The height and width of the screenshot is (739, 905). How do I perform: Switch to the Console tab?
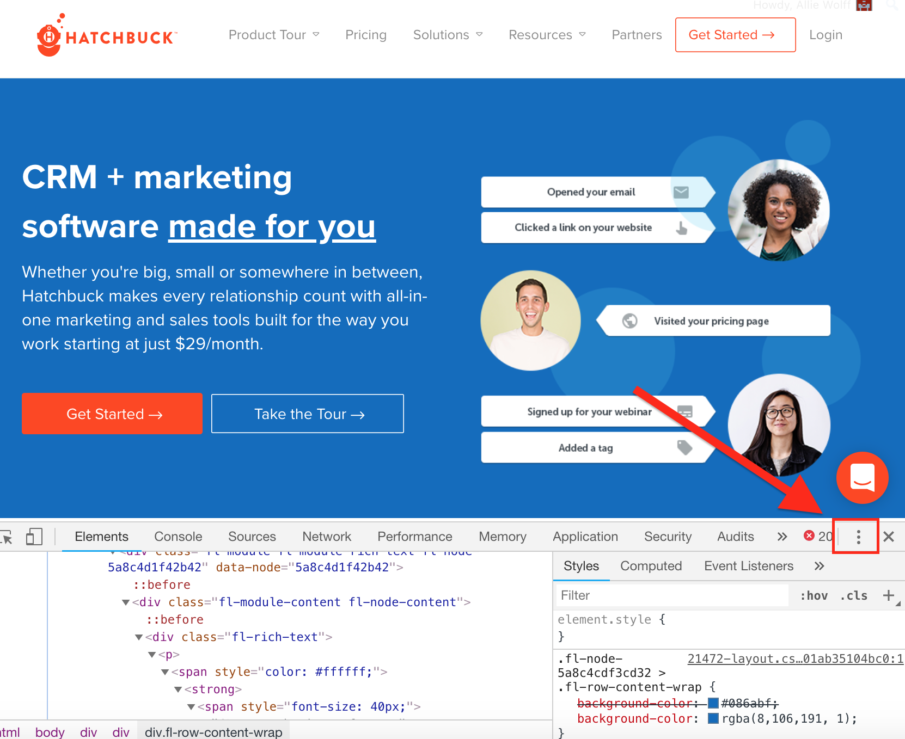pos(178,537)
